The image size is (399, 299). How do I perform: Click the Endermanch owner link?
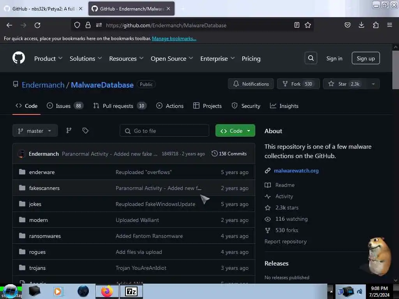point(43,84)
